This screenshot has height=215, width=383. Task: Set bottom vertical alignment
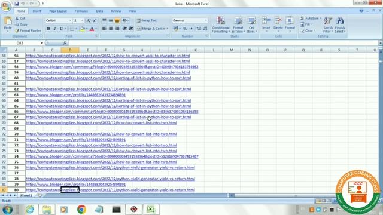coord(117,20)
